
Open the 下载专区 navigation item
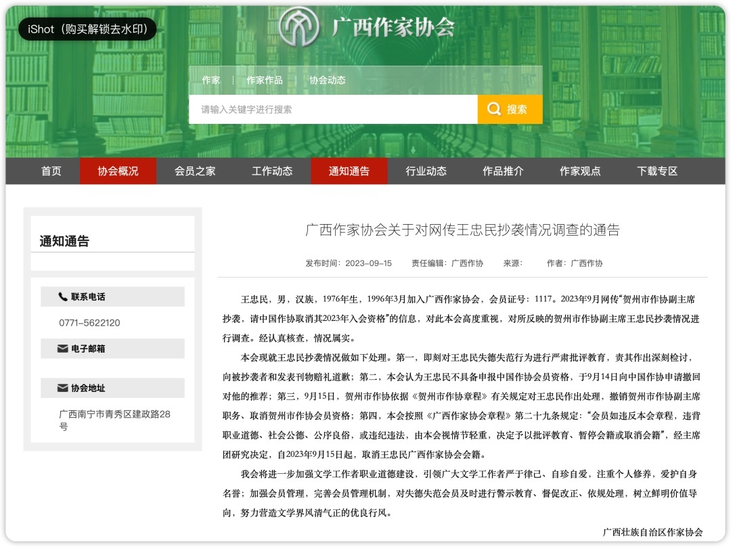coord(657,171)
